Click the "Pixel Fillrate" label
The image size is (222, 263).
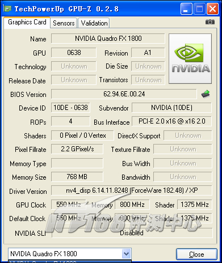click(31, 150)
